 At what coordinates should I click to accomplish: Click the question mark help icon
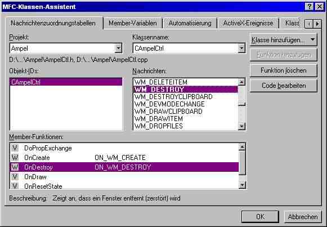(309, 7)
